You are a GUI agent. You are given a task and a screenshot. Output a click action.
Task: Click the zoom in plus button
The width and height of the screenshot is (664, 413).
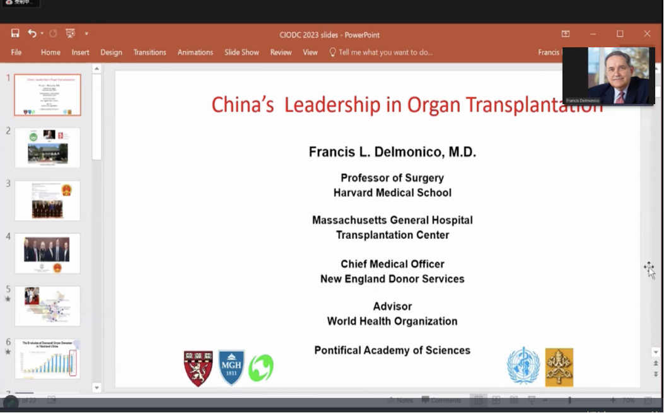click(613, 400)
